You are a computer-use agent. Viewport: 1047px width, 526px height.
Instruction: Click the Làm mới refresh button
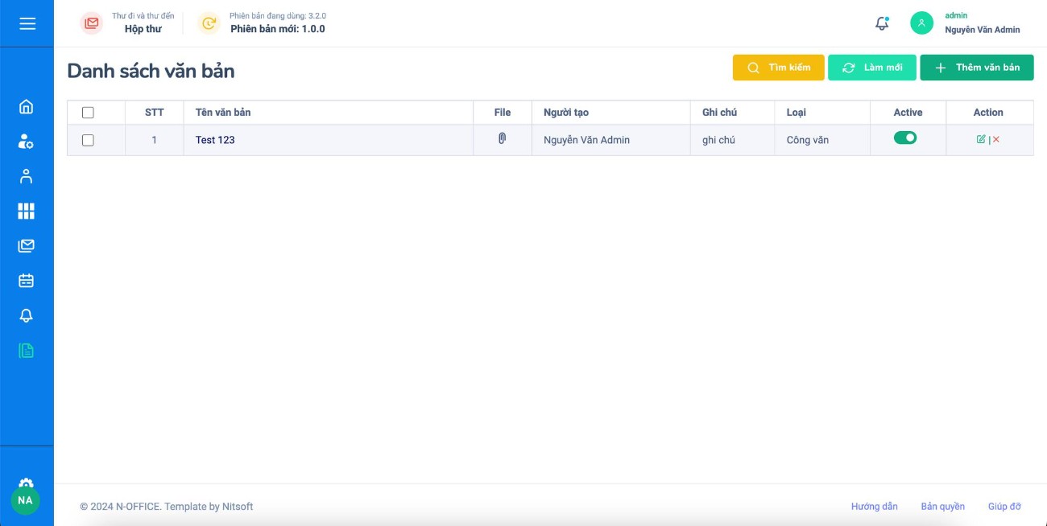[872, 68]
